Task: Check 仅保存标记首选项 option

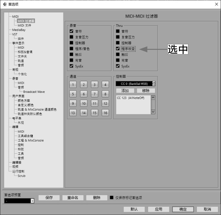Action: 112,198
